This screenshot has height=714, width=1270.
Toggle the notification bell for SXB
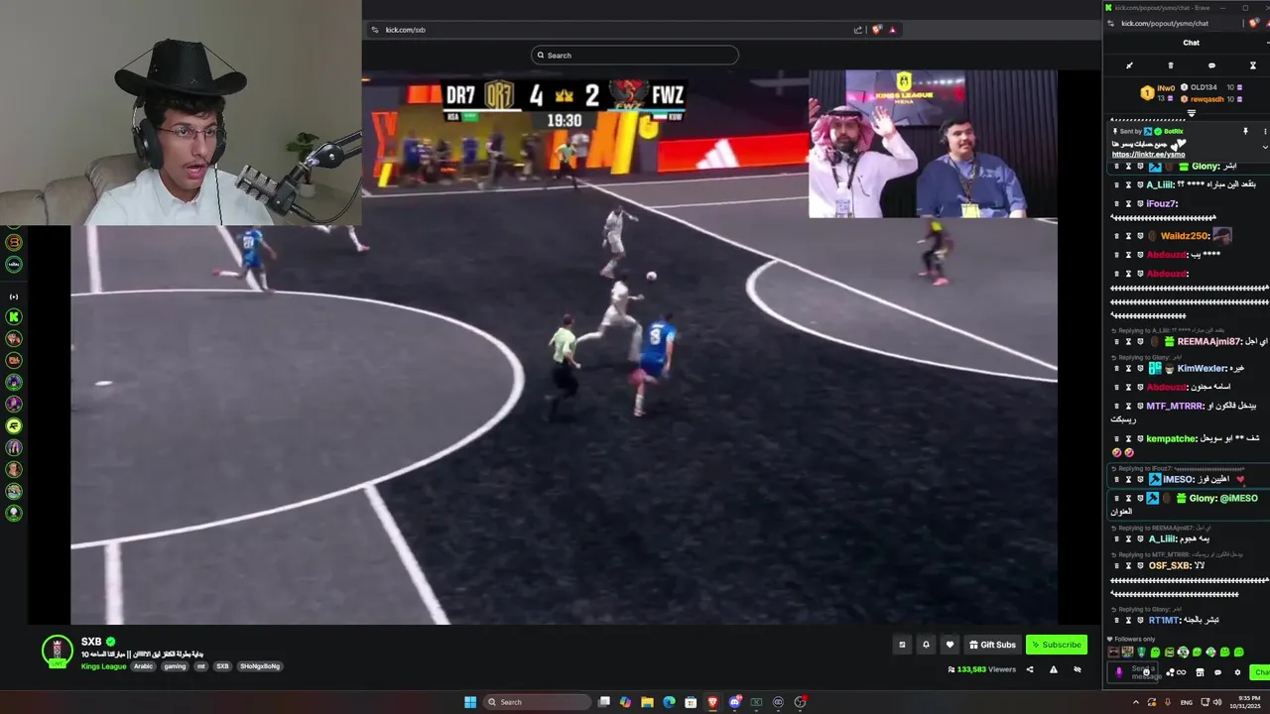click(926, 645)
